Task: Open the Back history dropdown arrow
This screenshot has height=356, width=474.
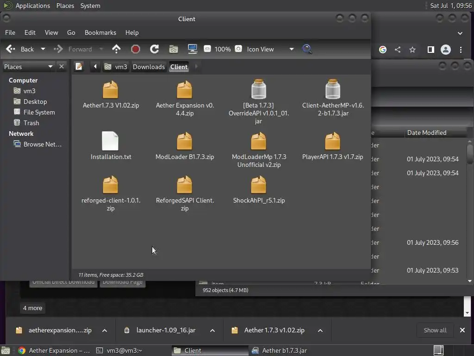Action: [x=43, y=49]
